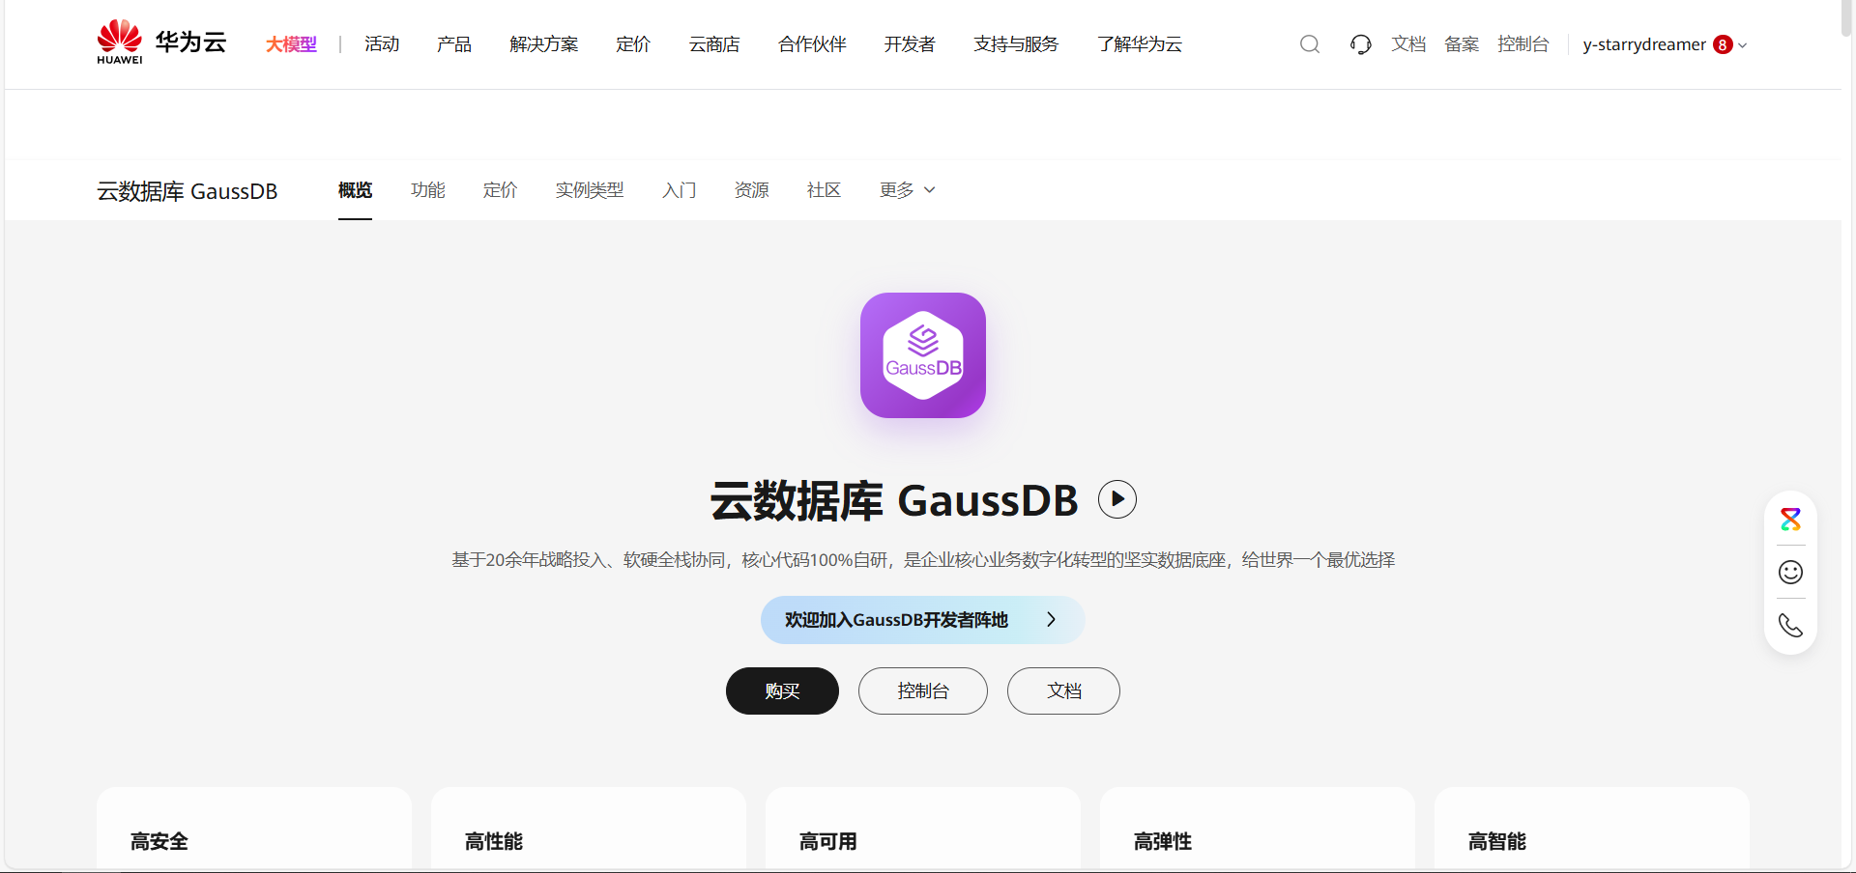Click the phone contact icon
The height and width of the screenshot is (873, 1856).
(x=1790, y=626)
